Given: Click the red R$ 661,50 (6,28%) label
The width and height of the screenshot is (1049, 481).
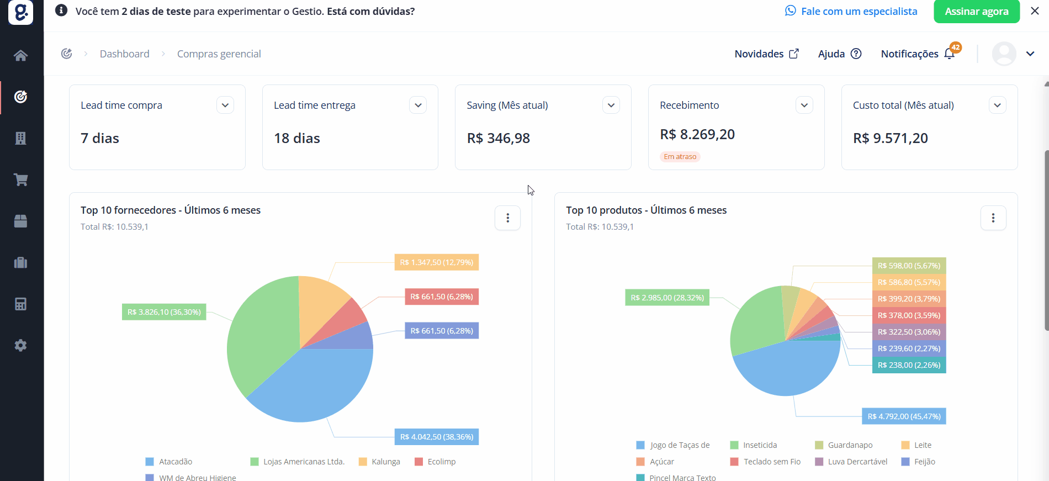Looking at the screenshot, I should tap(442, 297).
